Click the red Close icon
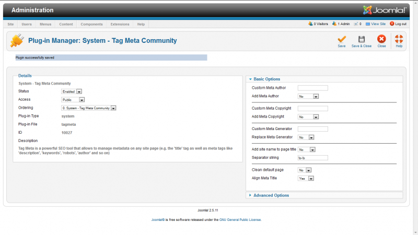The height and width of the screenshot is (235, 418). pyautogui.click(x=381, y=39)
